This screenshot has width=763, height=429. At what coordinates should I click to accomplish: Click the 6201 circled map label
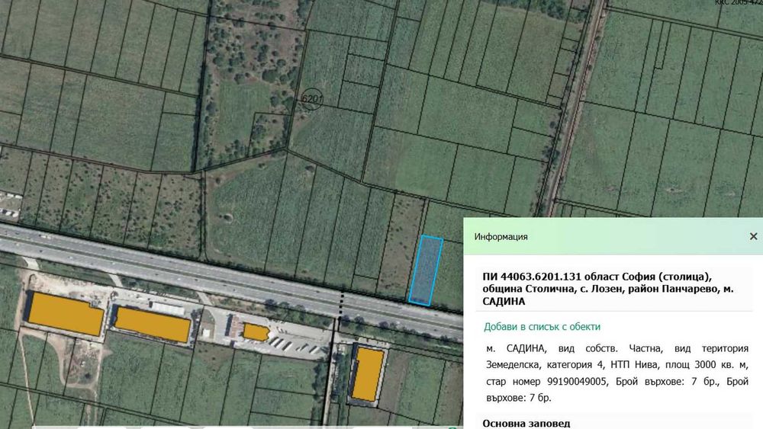[x=311, y=98]
